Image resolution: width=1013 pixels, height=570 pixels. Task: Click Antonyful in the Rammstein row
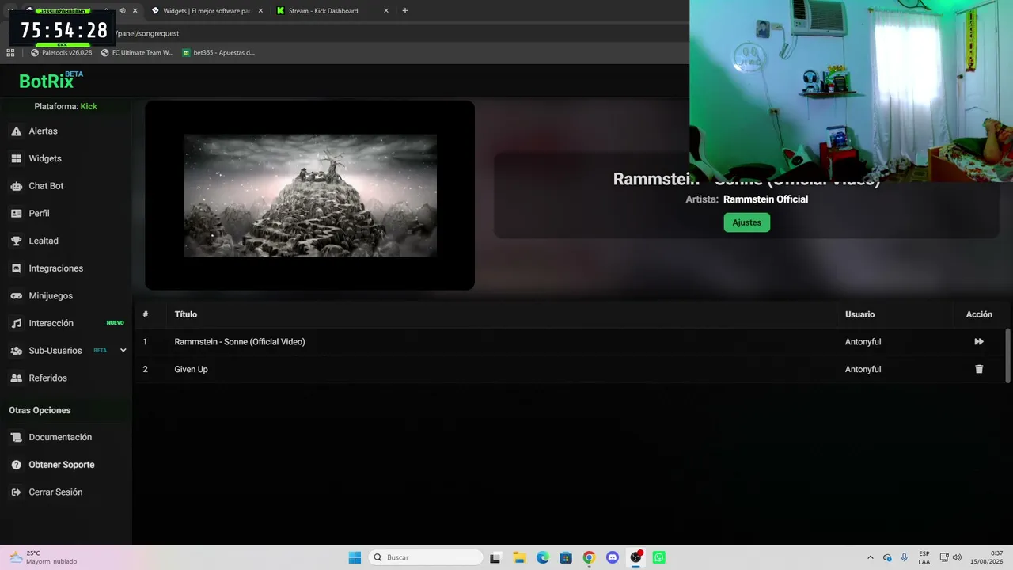click(x=863, y=342)
